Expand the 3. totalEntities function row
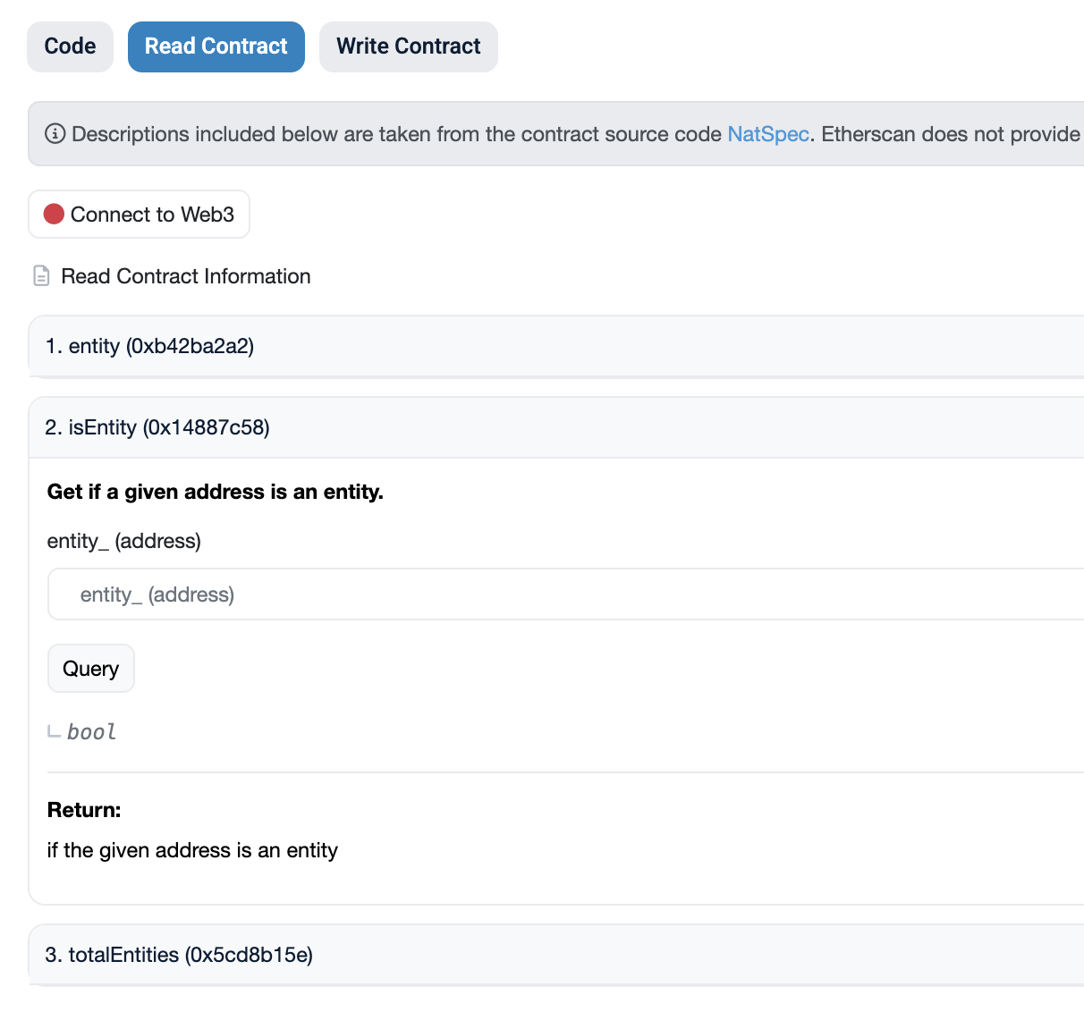Image resolution: width=1084 pixels, height=1012 pixels. pos(179,955)
